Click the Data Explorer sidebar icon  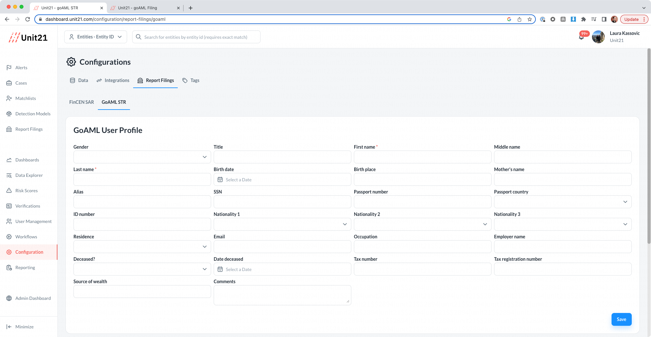(x=9, y=175)
